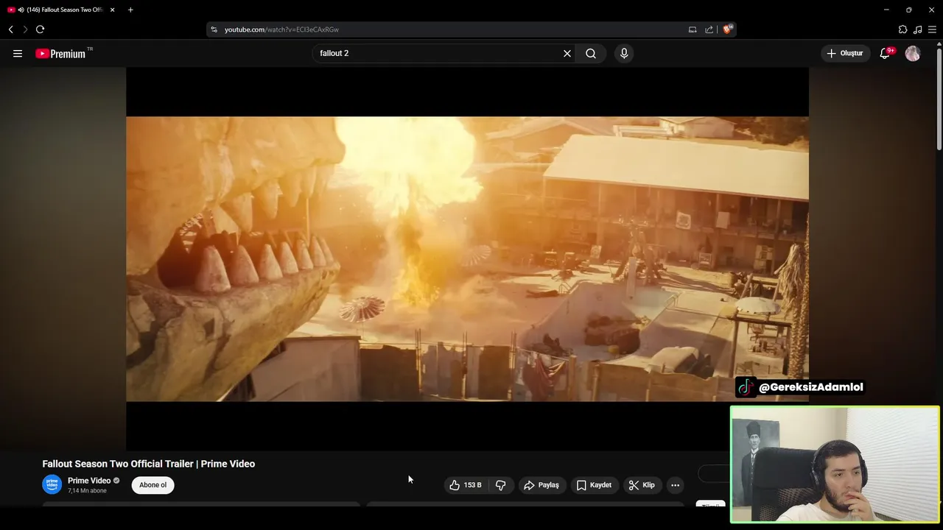Open the media control music icon

[x=917, y=29]
